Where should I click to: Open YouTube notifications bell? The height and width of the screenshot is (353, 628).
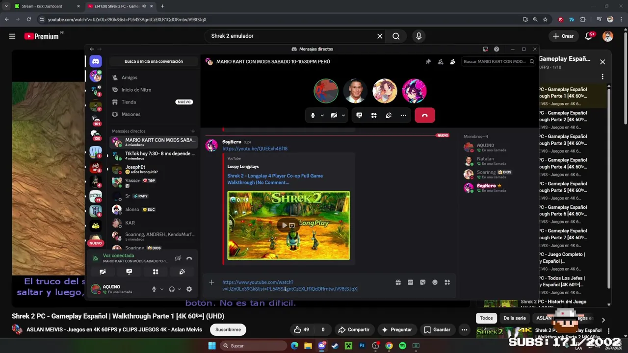coord(589,36)
